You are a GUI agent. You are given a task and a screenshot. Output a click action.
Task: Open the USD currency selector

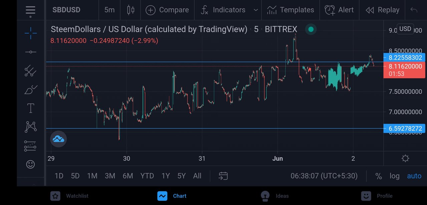[405, 29]
